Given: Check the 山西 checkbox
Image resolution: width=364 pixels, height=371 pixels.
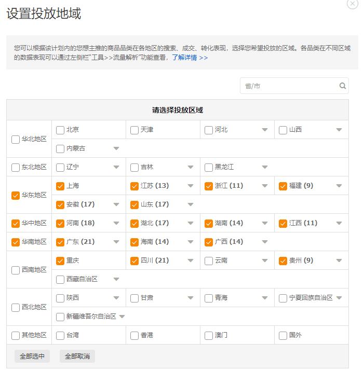Looking at the screenshot, I should (283, 130).
